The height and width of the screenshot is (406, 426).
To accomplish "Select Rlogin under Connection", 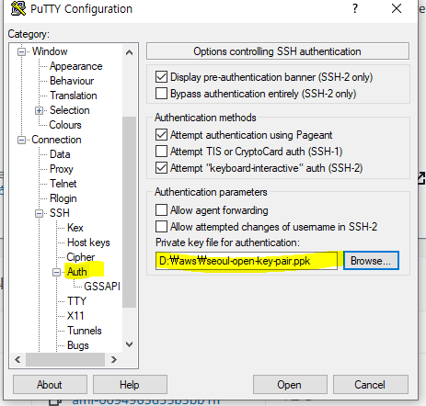I will point(63,198).
